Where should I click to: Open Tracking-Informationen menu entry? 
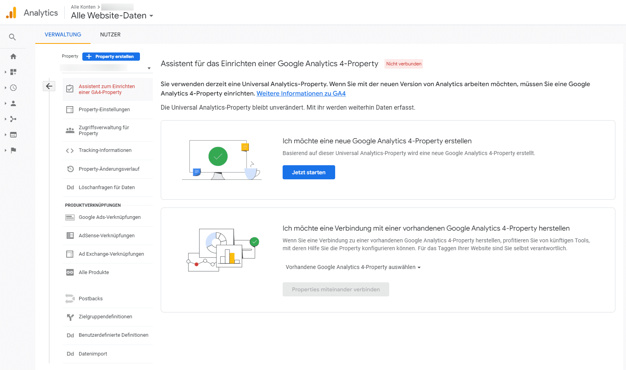click(x=108, y=151)
